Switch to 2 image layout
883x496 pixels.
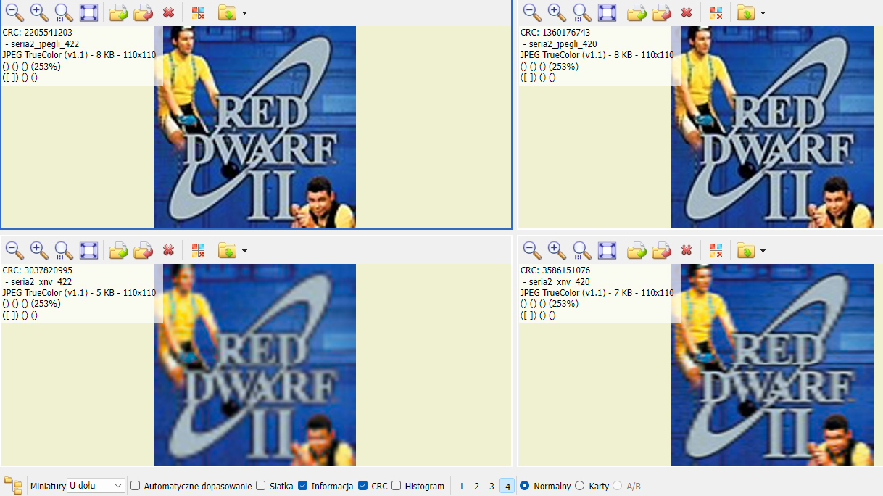[476, 486]
